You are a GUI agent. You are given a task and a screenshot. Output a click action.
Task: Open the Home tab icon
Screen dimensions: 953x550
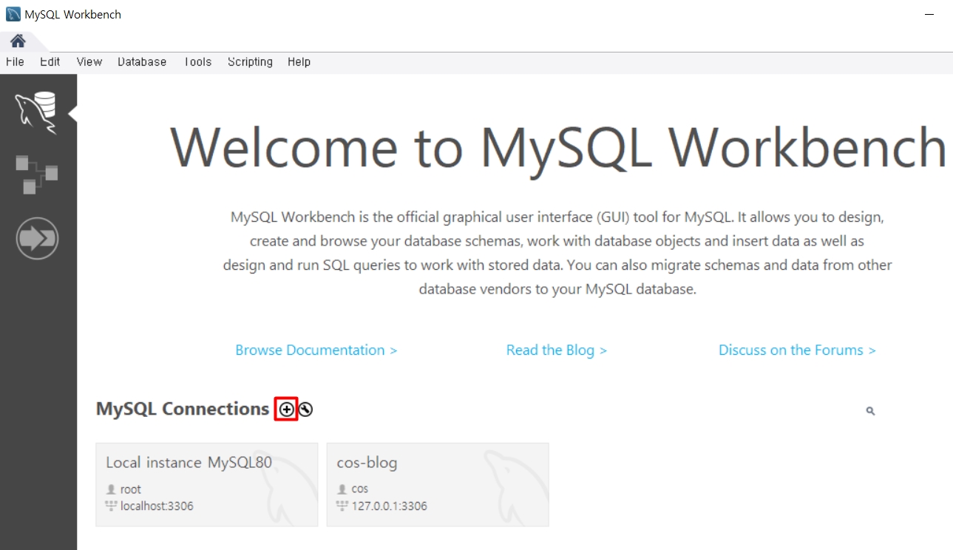pos(18,41)
